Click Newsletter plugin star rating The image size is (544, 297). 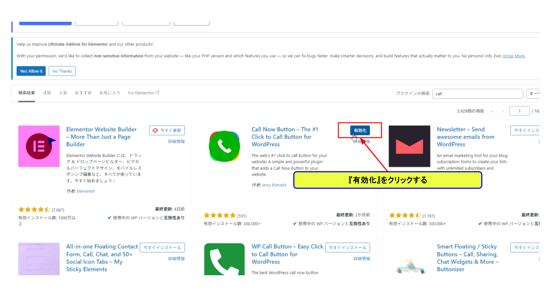pyautogui.click(x=405, y=216)
